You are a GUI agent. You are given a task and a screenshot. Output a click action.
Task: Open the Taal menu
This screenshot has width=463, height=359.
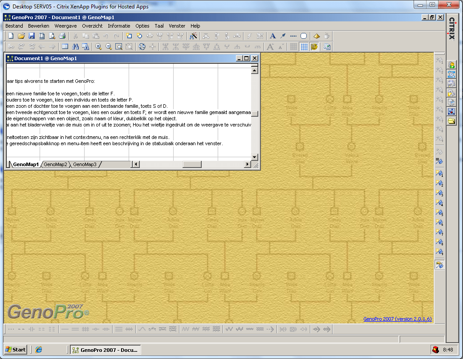159,26
